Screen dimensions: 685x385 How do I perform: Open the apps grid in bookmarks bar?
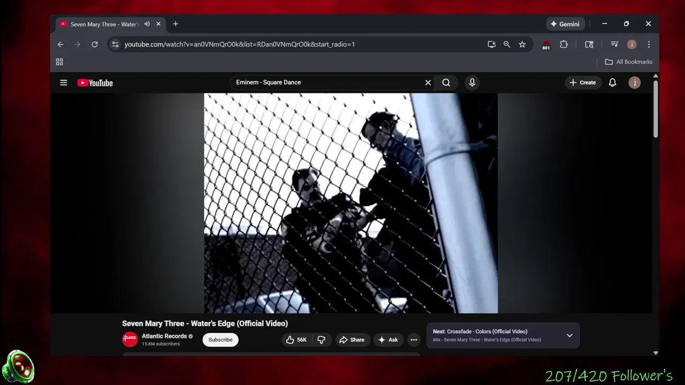[59, 62]
